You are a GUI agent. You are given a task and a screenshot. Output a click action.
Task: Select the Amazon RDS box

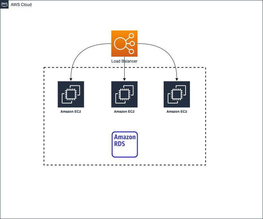pyautogui.click(x=125, y=144)
